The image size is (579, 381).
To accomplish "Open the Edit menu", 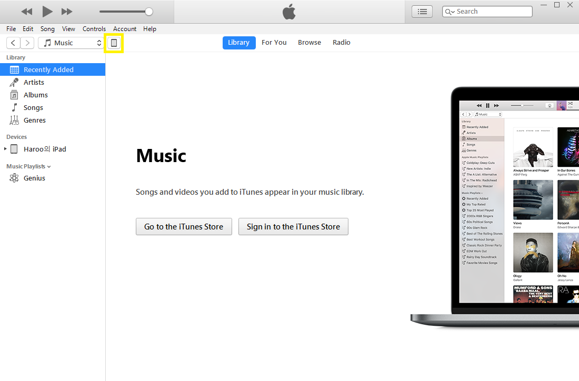I will tap(28, 29).
